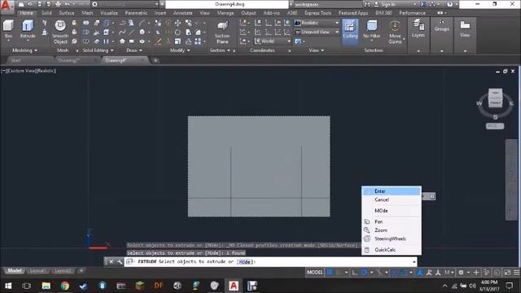Viewport: 521px width, 293px height.
Task: Click the Clean Screen icon in status bar
Action: (x=507, y=273)
